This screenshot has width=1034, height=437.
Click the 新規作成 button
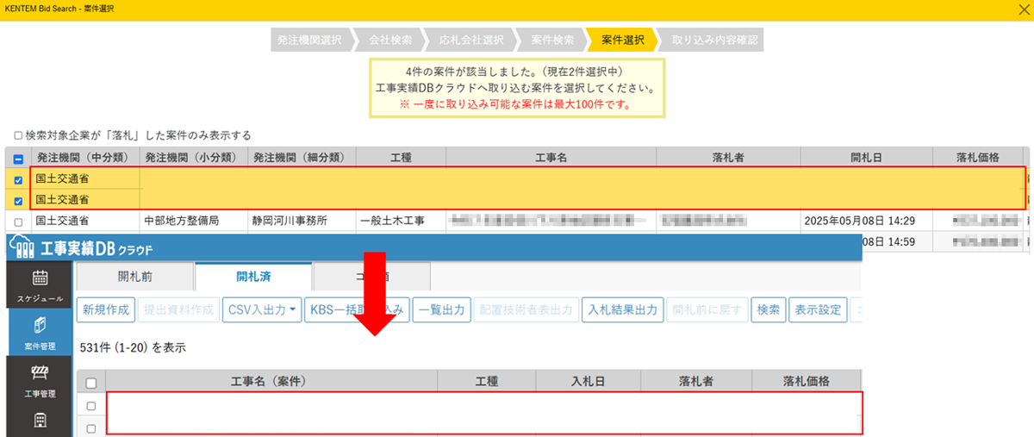click(x=106, y=310)
